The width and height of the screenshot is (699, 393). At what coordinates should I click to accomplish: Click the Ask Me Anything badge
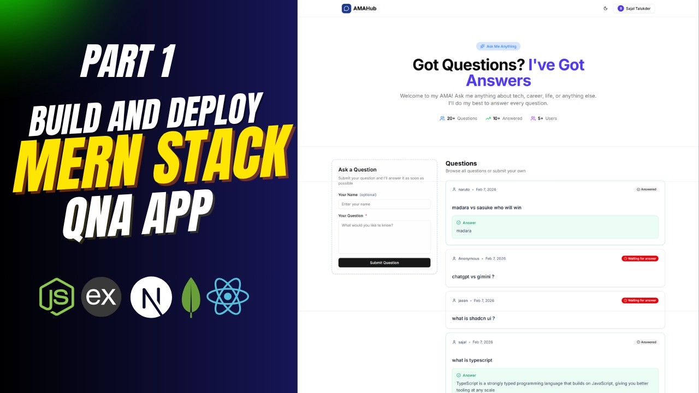(498, 46)
